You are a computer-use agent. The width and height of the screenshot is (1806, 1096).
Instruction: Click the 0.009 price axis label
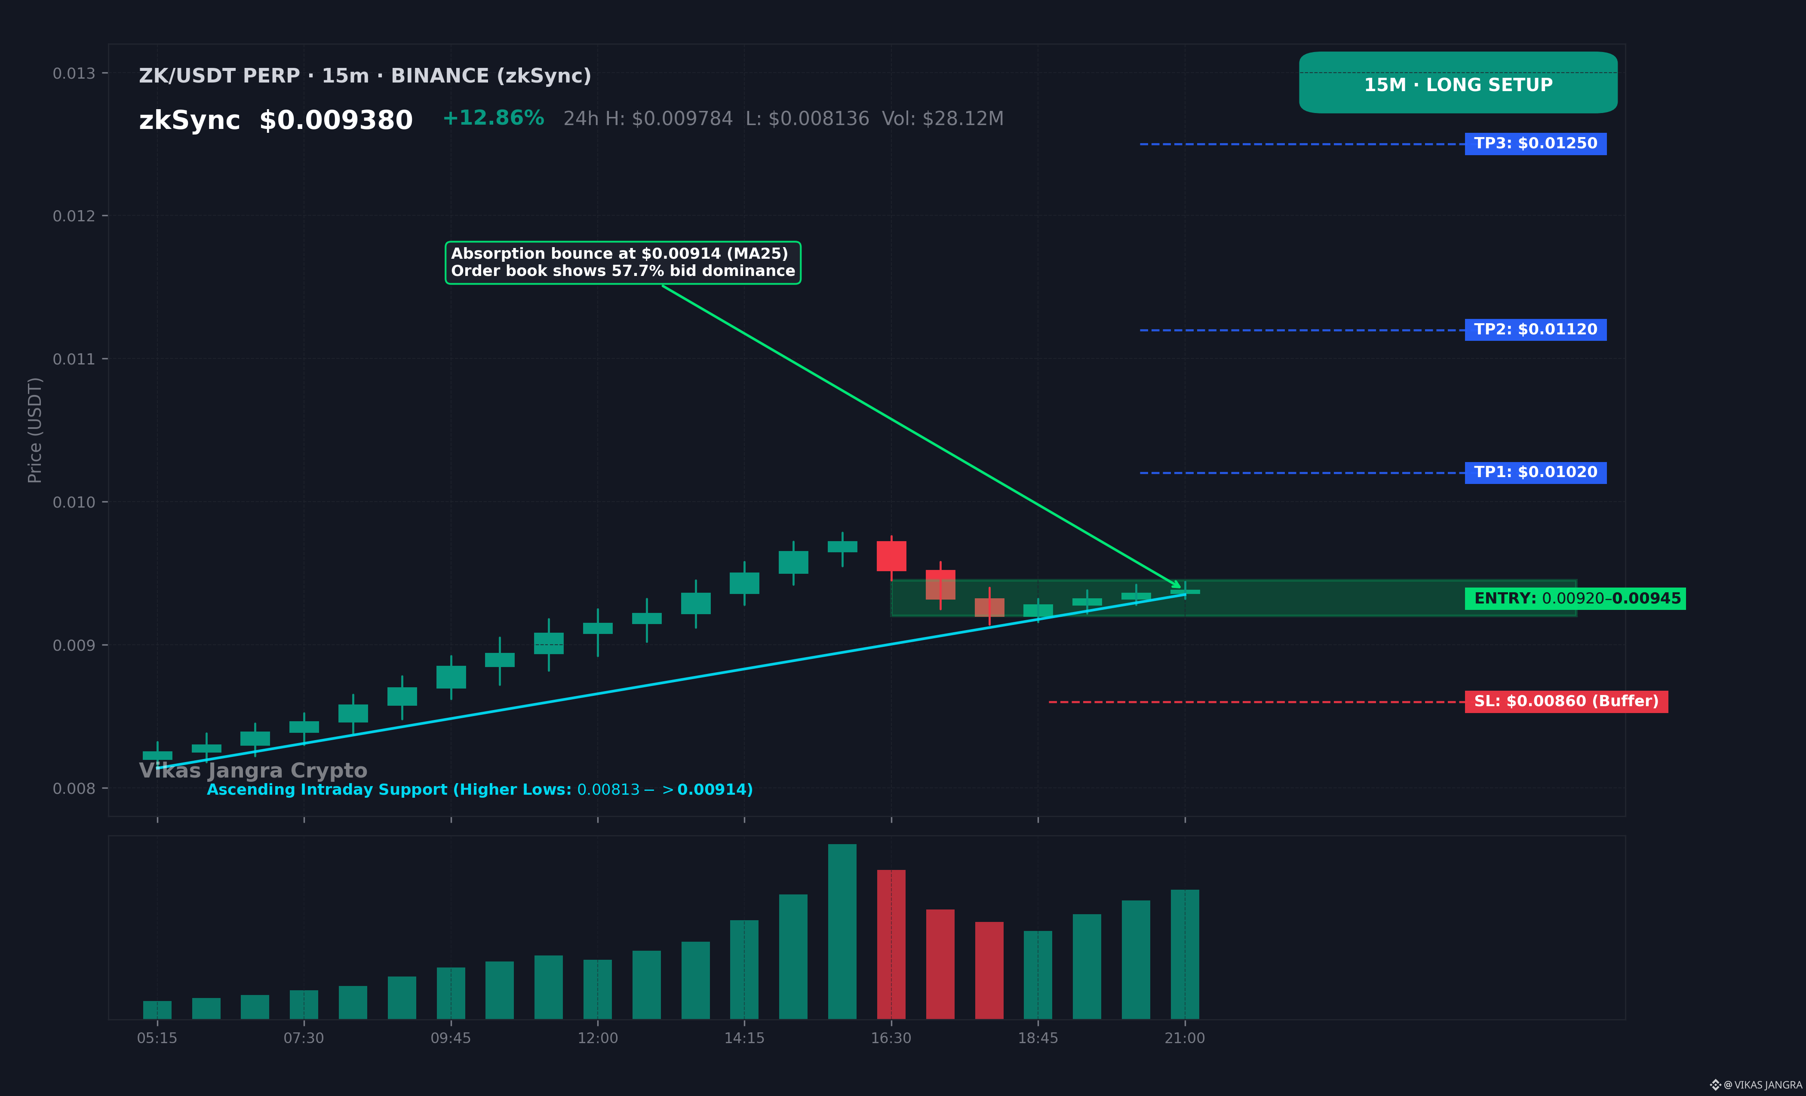point(74,646)
